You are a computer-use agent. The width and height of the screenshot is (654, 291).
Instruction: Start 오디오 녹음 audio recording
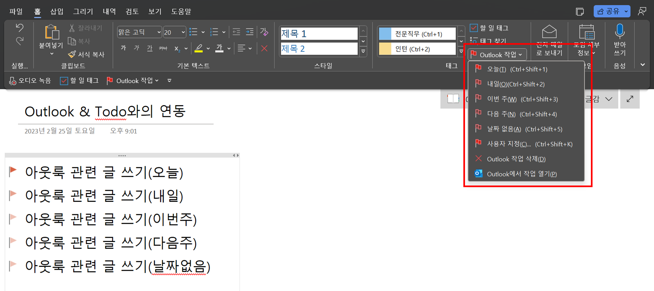(x=30, y=81)
